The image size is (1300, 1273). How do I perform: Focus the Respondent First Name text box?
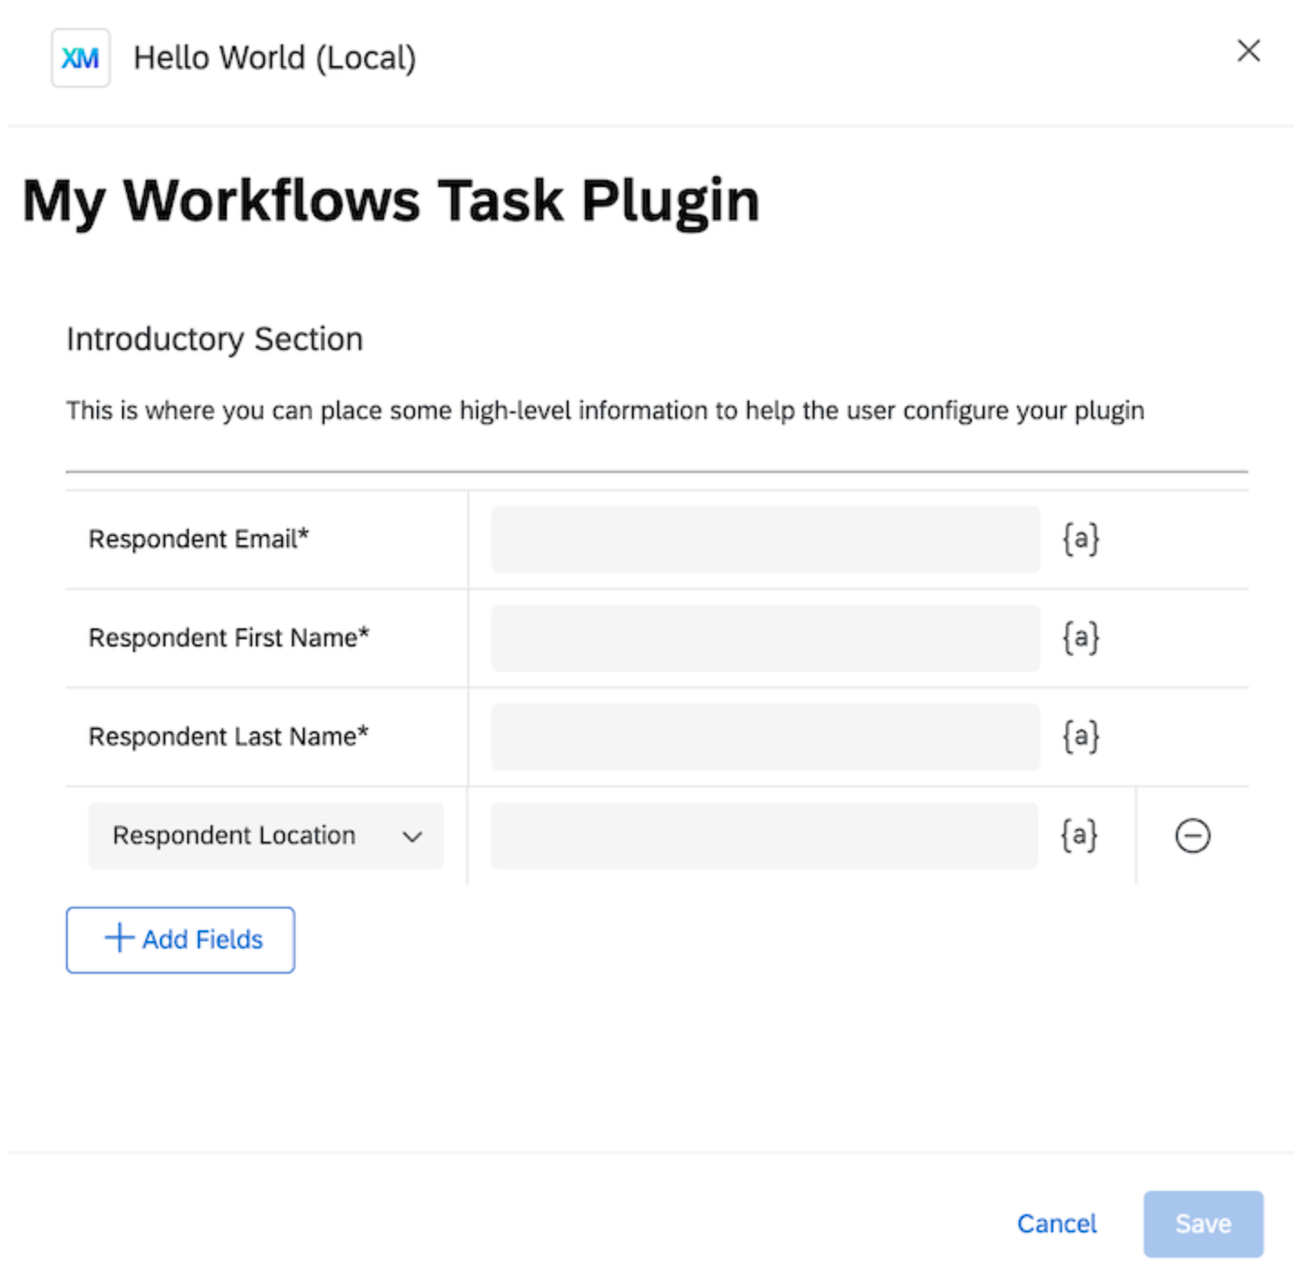765,637
